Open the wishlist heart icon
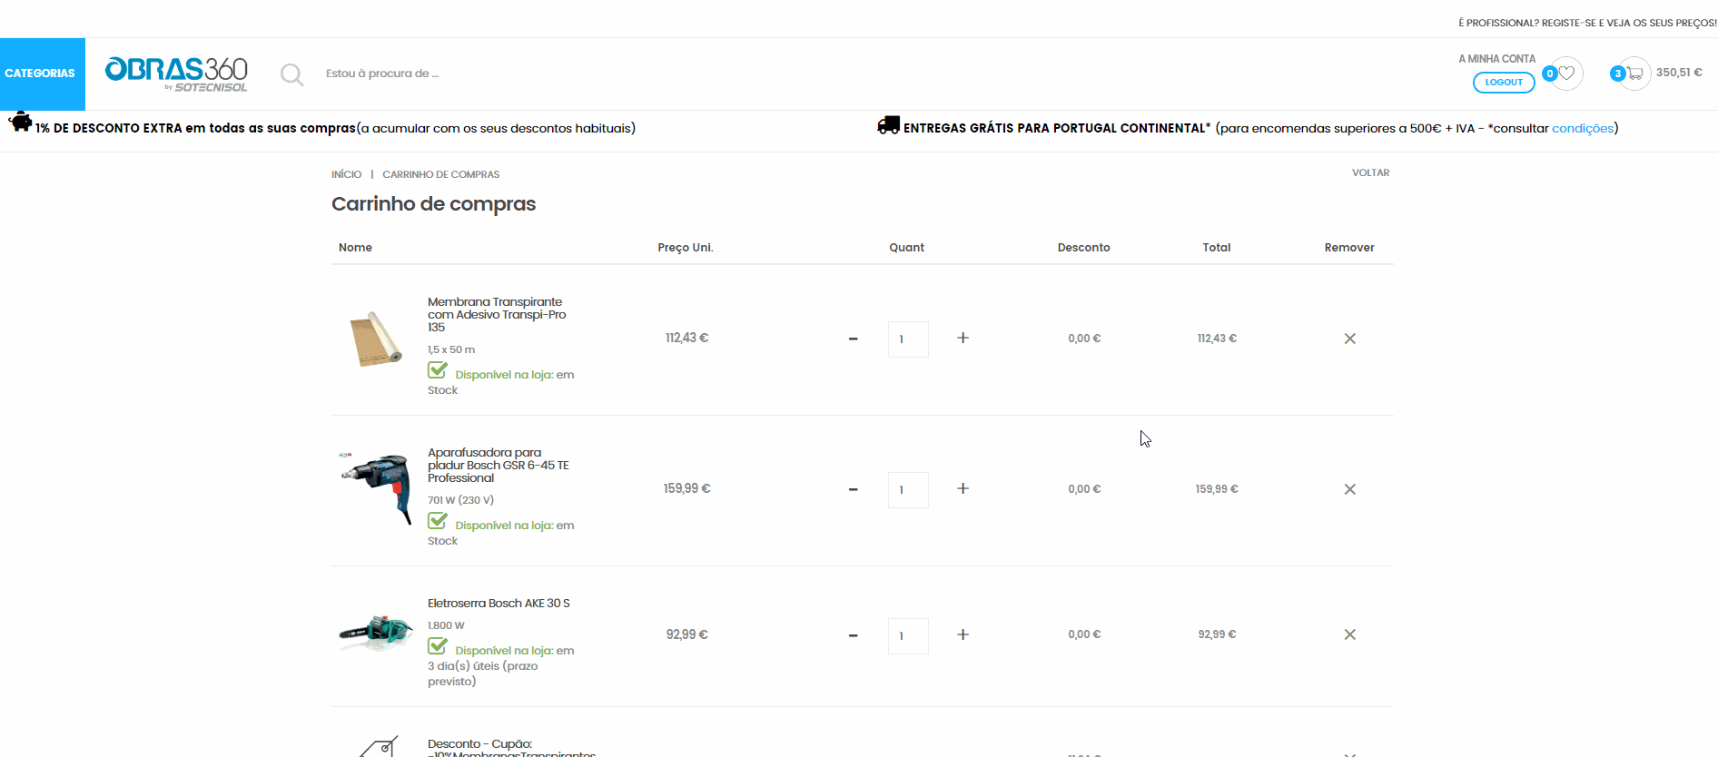 [x=1567, y=74]
